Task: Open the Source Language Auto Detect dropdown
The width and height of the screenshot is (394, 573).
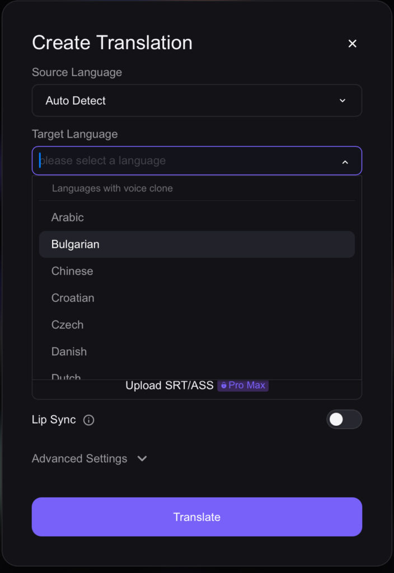Action: point(196,101)
